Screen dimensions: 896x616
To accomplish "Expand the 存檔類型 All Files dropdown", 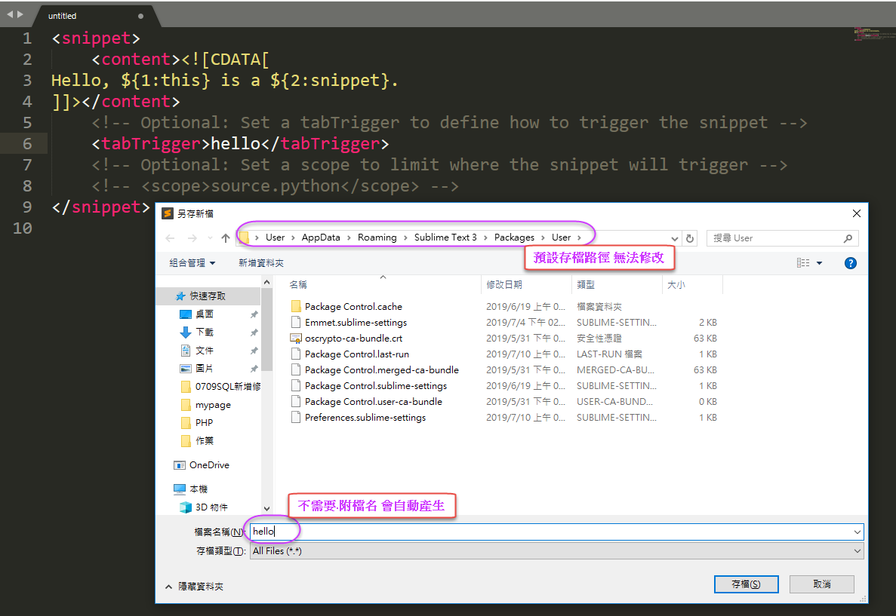I will pyautogui.click(x=857, y=551).
